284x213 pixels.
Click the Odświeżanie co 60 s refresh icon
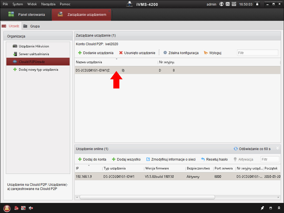[x=235, y=149]
